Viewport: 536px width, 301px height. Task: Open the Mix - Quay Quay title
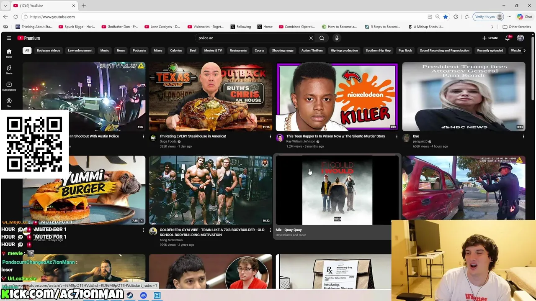[289, 230]
